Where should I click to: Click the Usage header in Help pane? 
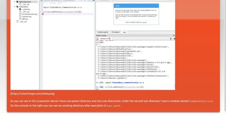(x=136, y=6)
